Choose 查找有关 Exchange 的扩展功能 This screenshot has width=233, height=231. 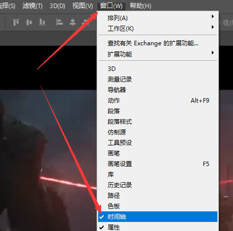(x=158, y=43)
